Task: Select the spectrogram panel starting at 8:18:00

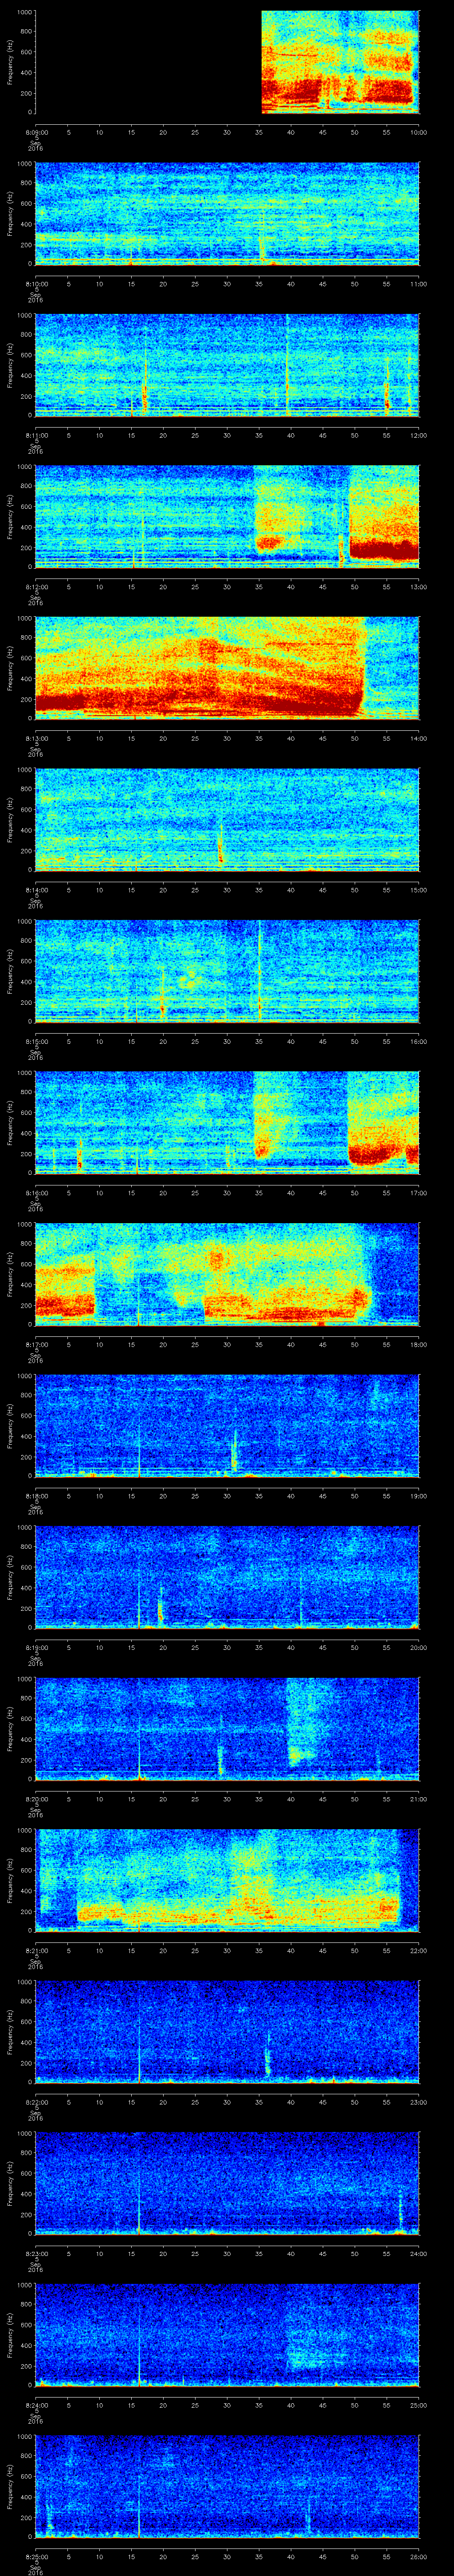Action: (227, 1425)
